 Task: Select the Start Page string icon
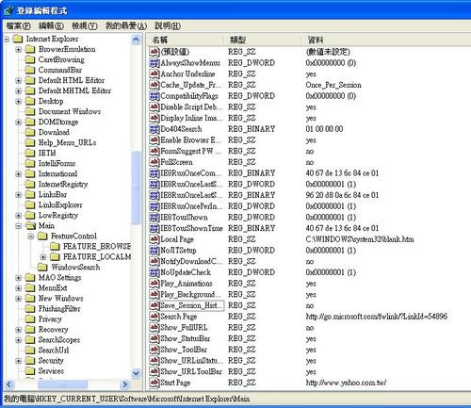pyautogui.click(x=154, y=383)
